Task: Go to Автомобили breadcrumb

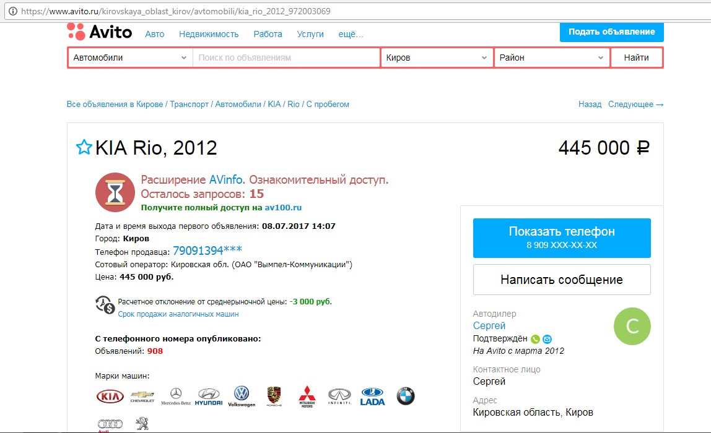Action: [x=238, y=104]
